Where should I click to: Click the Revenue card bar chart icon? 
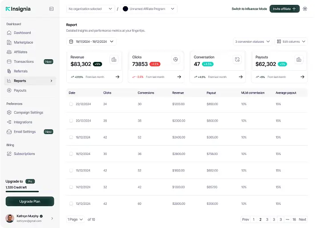click(114, 59)
